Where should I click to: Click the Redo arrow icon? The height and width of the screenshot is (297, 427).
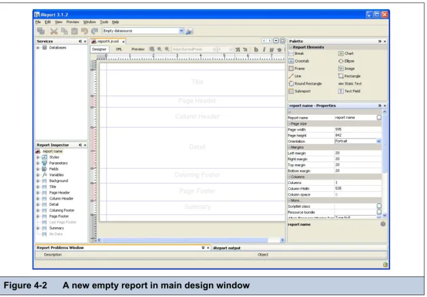(95, 31)
